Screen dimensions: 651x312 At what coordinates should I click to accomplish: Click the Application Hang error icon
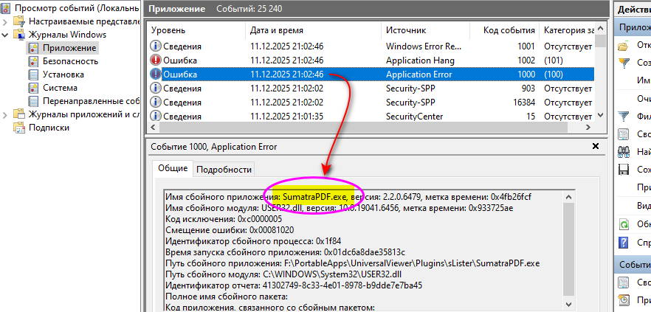click(x=155, y=60)
